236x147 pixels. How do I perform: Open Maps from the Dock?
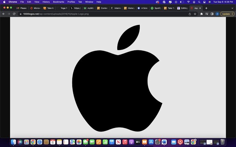[72, 142]
